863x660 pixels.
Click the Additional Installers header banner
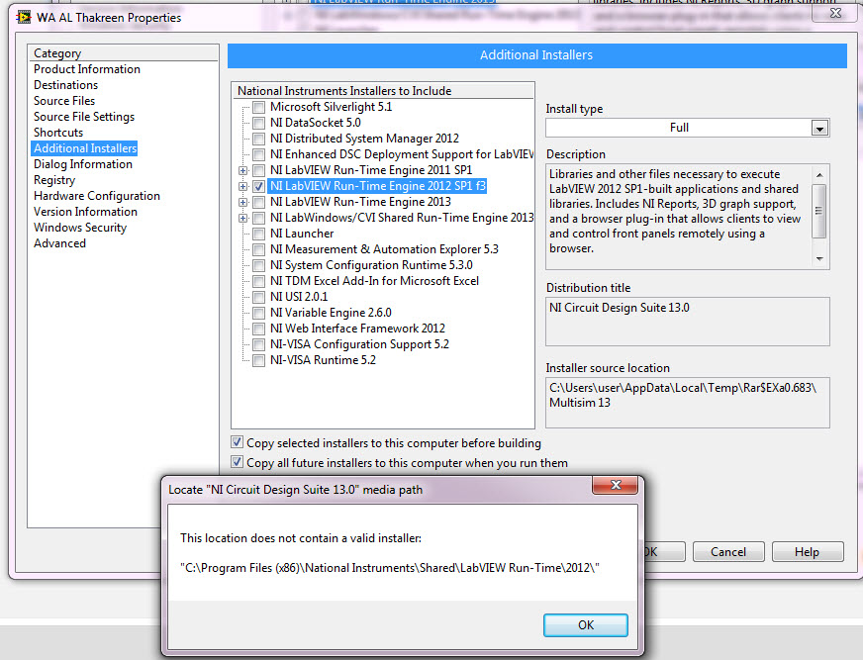(x=536, y=55)
